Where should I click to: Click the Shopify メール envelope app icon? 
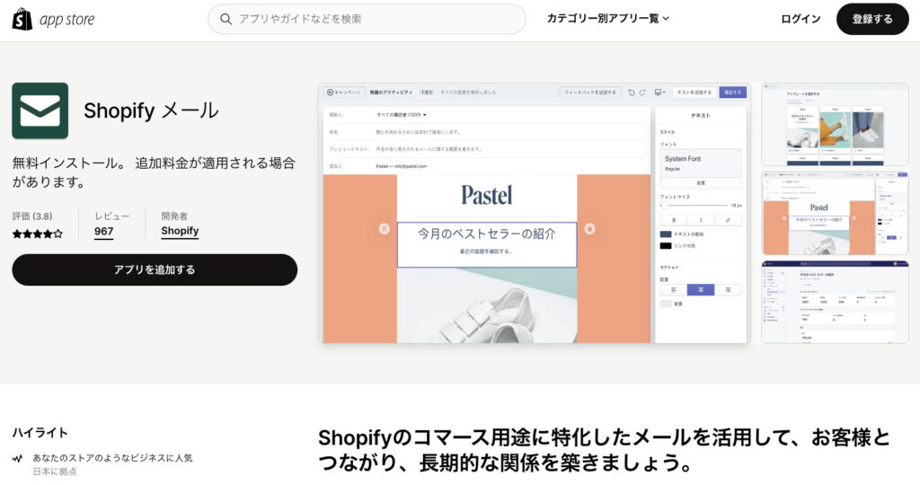point(40,110)
